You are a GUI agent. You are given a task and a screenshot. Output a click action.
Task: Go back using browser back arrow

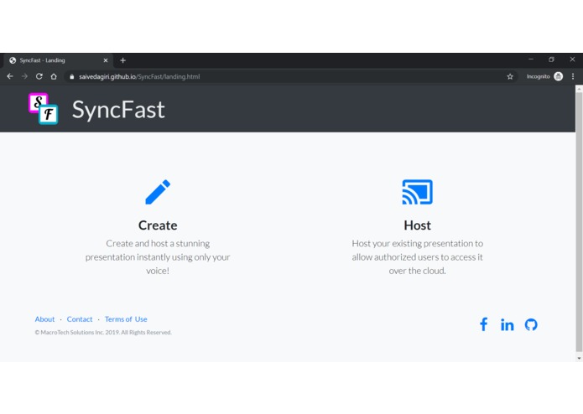tap(10, 76)
